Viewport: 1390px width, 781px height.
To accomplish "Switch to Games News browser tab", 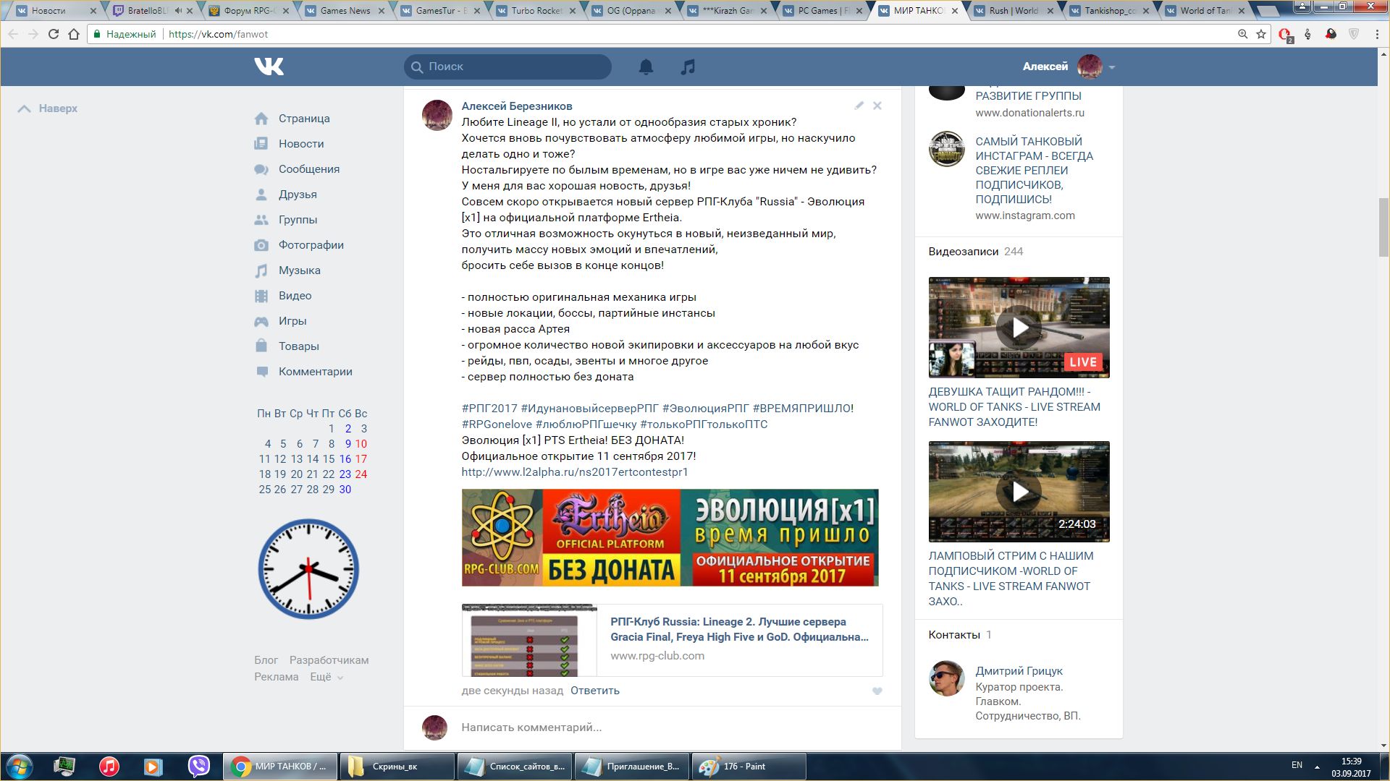I will (345, 11).
